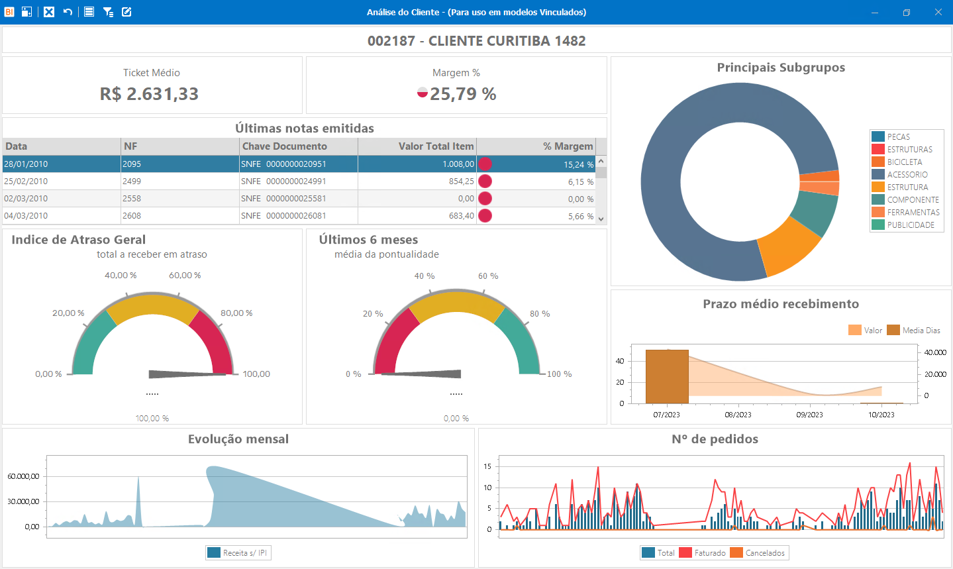Click value 683,40 in the table
Screen dimensions: 953x569
[x=461, y=215]
